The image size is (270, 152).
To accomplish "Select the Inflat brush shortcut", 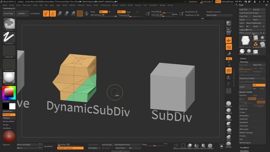I will tap(229, 124).
